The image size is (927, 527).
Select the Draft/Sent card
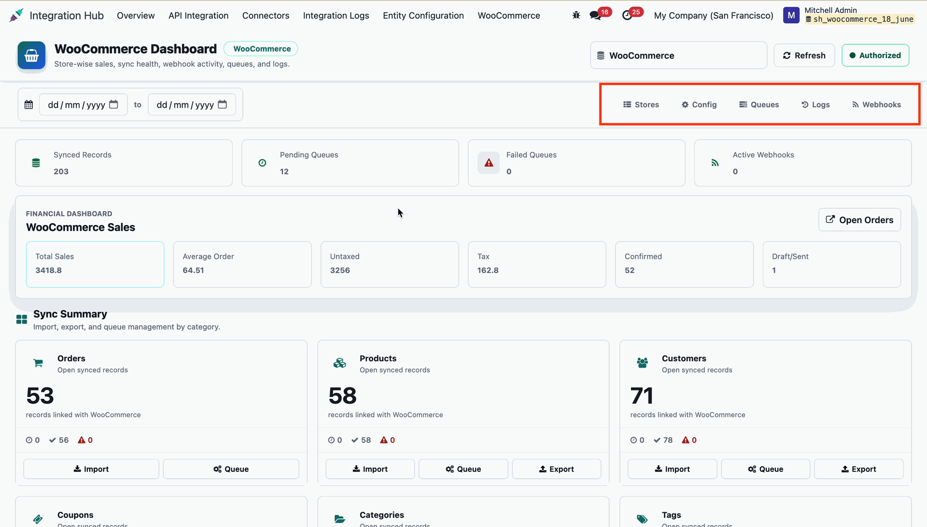click(831, 264)
